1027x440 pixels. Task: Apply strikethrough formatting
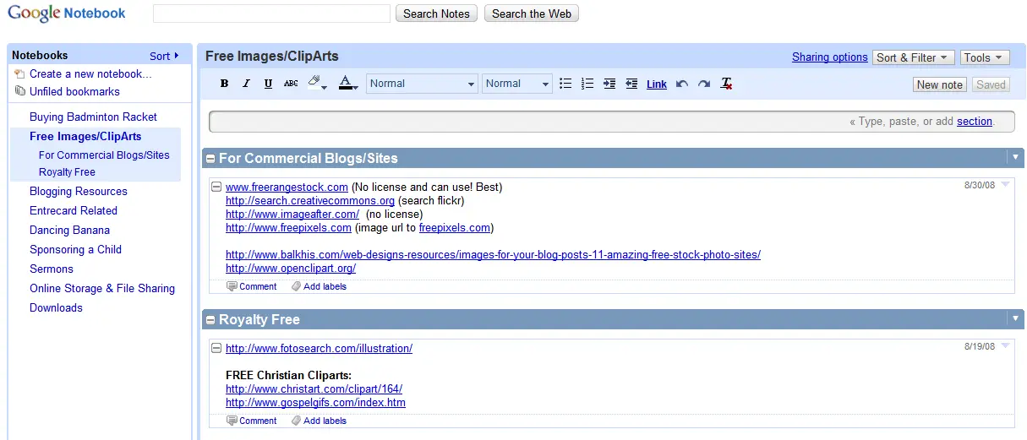[x=291, y=84]
